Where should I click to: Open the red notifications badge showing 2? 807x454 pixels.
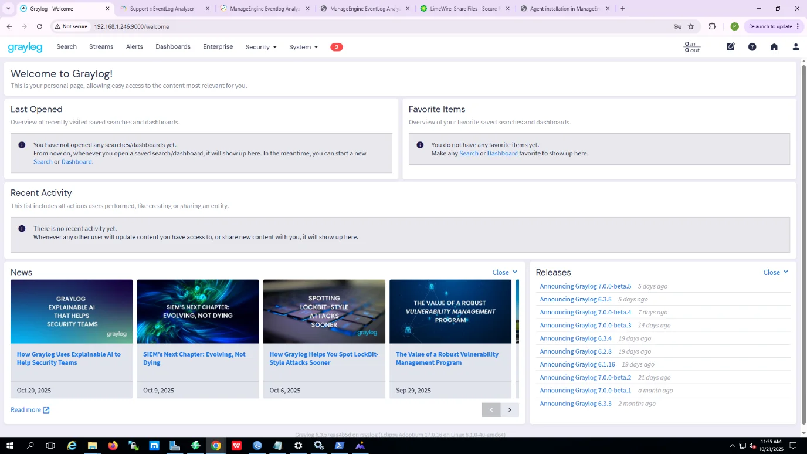(x=336, y=47)
